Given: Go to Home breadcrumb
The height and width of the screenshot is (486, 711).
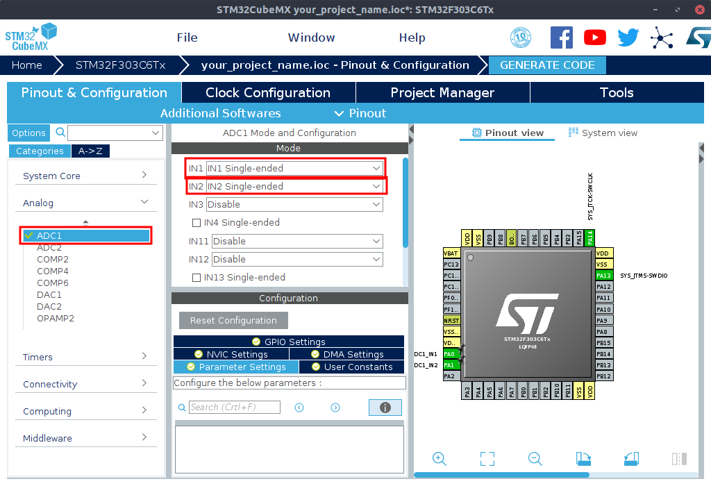Looking at the screenshot, I should pos(27,65).
